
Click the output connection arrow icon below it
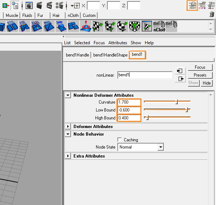[x=180, y=78]
